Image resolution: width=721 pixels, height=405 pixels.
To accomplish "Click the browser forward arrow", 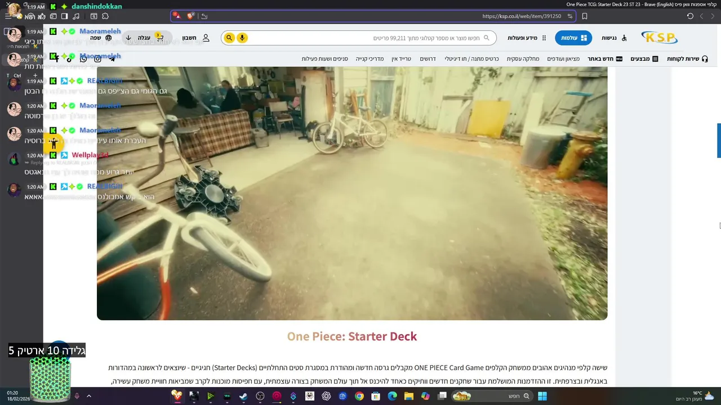I will (x=701, y=16).
